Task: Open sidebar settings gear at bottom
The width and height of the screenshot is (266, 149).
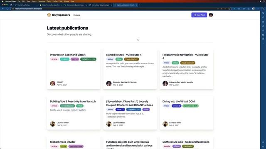Action: point(263,147)
